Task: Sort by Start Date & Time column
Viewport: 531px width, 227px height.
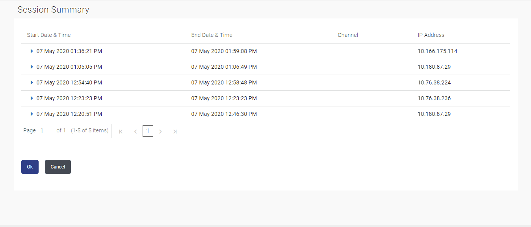Action: [x=49, y=35]
